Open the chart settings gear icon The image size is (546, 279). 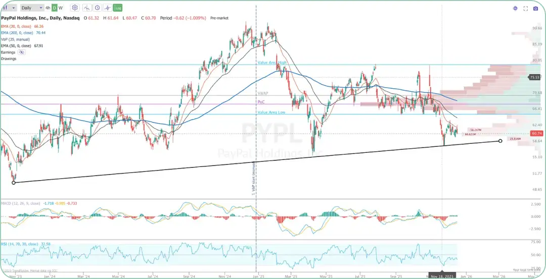tap(75, 8)
